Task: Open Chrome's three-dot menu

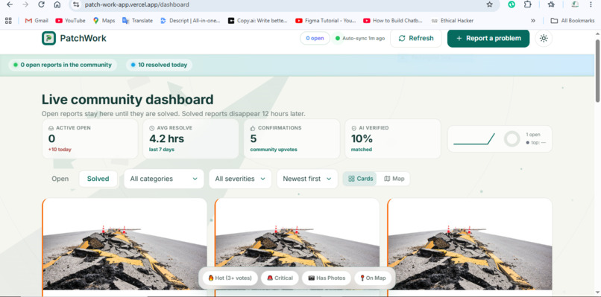Action: coord(591,4)
